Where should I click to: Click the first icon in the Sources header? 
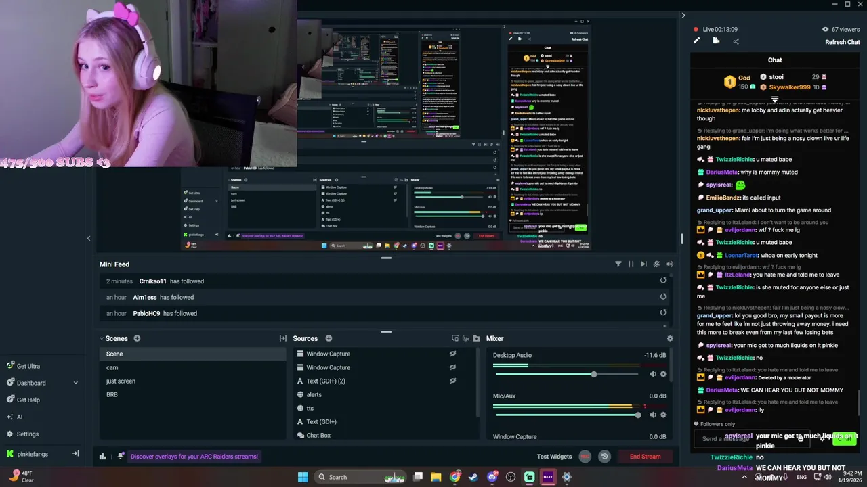tap(455, 338)
